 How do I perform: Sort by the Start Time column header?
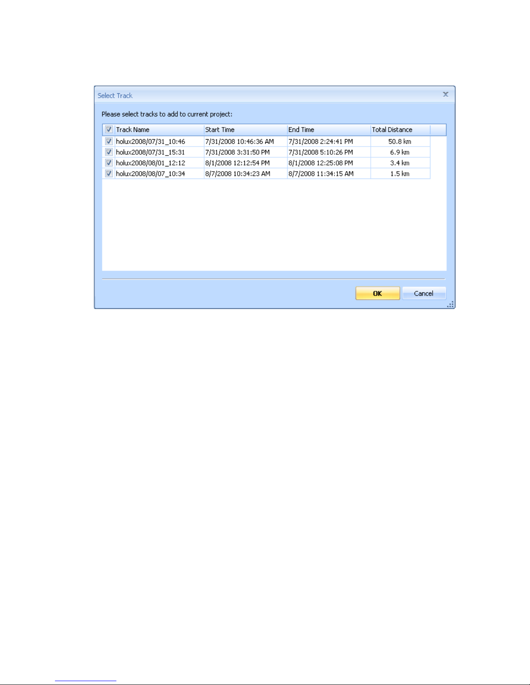(245, 130)
